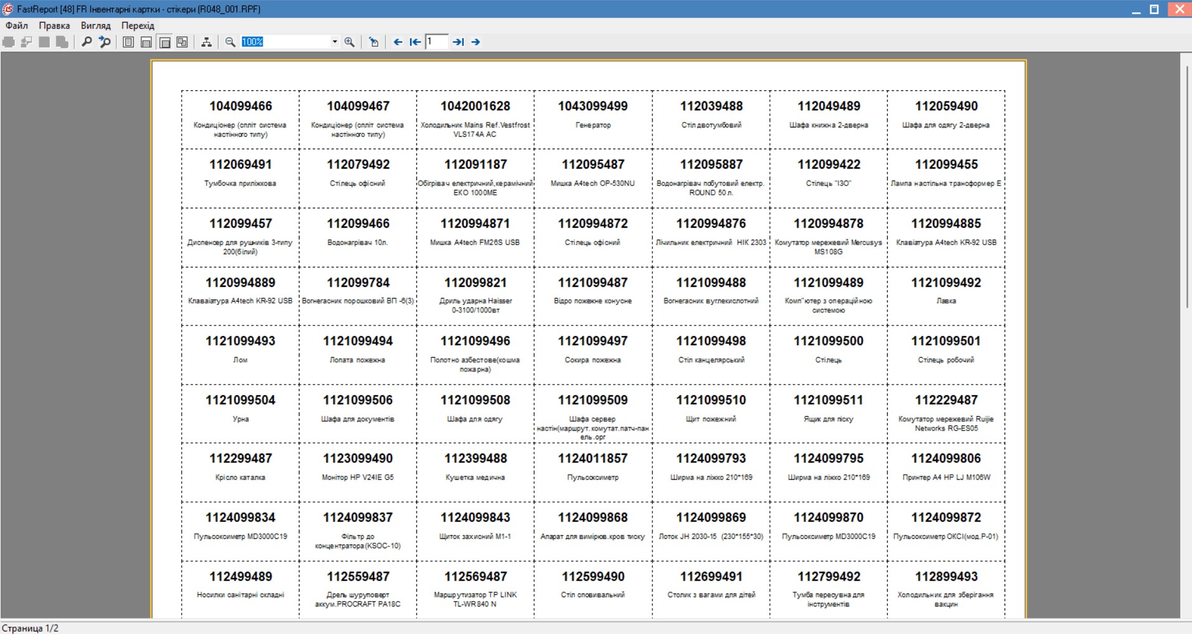Click Стіл сповивальний label

click(593, 595)
